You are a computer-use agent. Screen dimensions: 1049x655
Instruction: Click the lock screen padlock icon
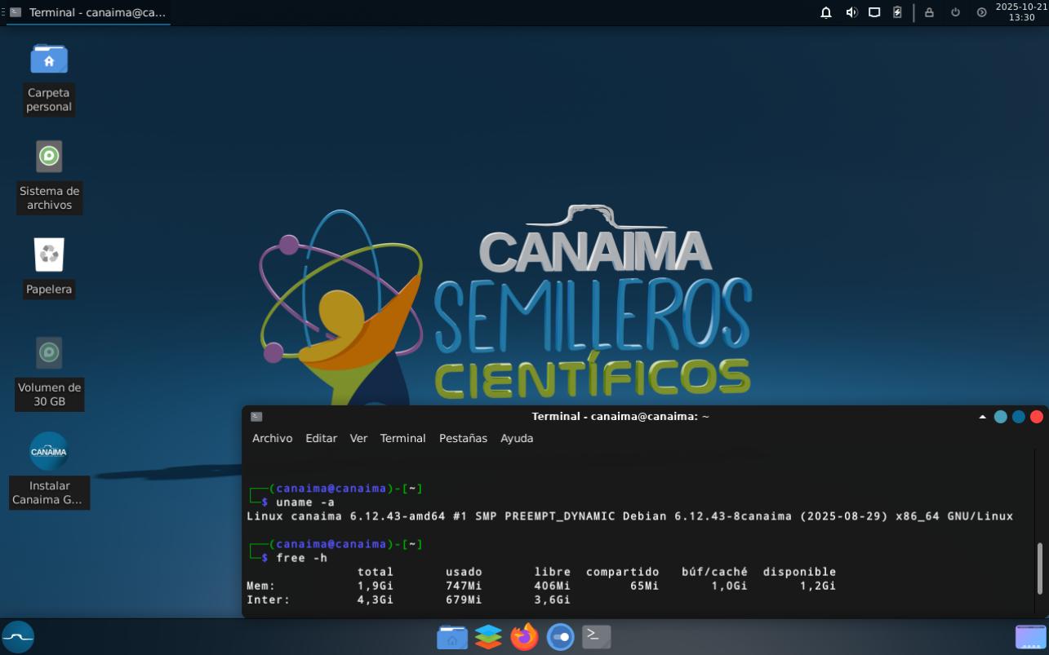(x=929, y=12)
